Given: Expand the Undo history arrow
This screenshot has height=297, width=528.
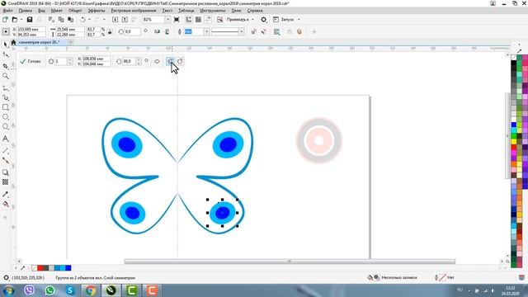Looking at the screenshot, I should 89,20.
